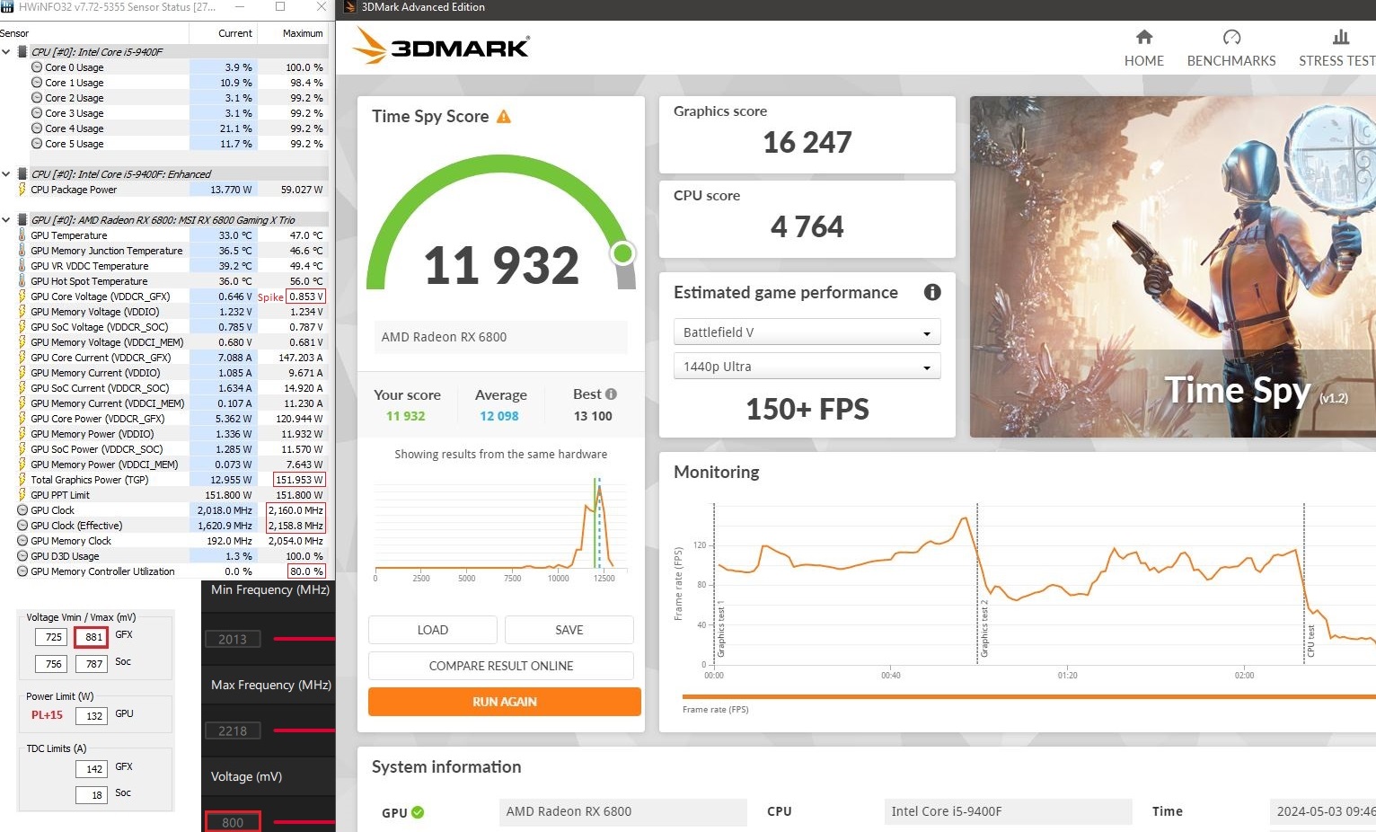Screen dimensions: 1376x832
Task: Click the Intel Core i5-9400F CPU info field
Action: click(1008, 811)
